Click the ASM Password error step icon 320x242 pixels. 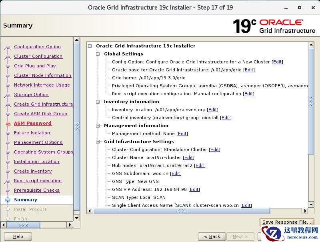point(8,124)
